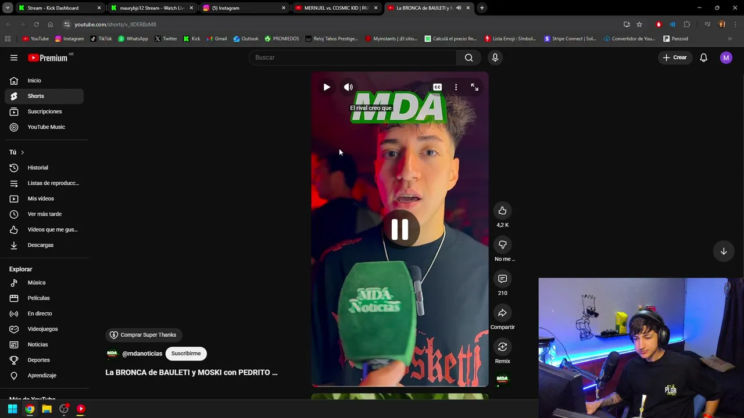Click the Suscribirme button

[x=186, y=354]
